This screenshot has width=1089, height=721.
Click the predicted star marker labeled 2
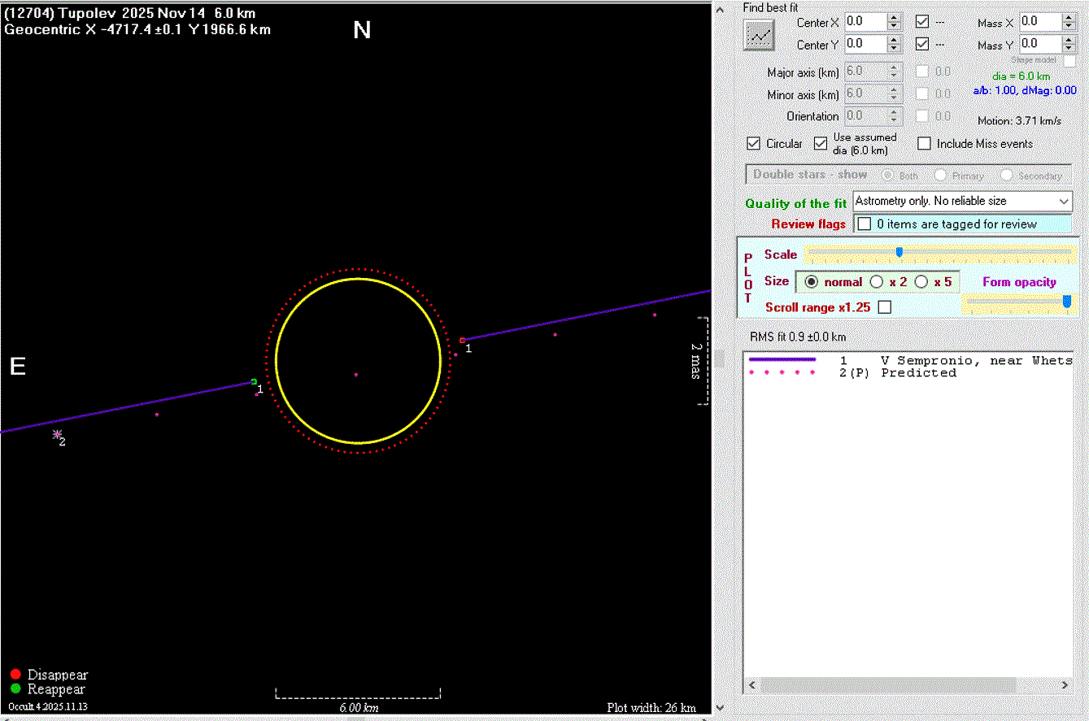pos(57,435)
